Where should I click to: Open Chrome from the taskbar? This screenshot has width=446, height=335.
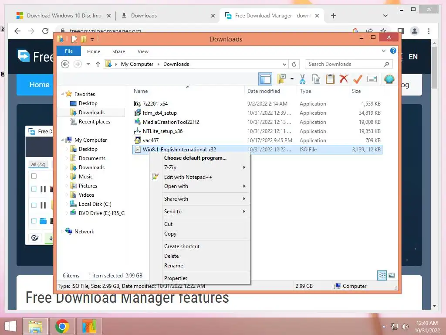point(62,326)
